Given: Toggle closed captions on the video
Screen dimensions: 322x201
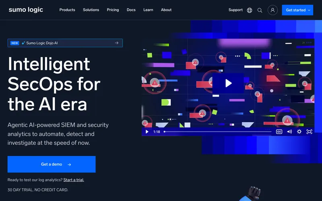Looking at the screenshot, I should [x=279, y=132].
